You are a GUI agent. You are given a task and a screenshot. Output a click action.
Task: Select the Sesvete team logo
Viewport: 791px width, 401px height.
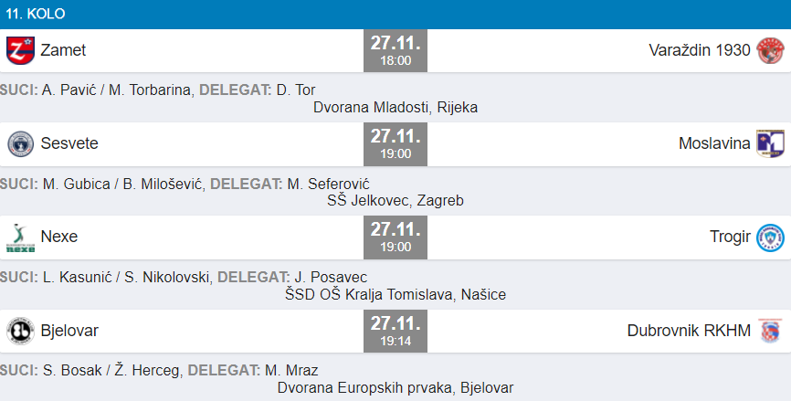(x=20, y=143)
